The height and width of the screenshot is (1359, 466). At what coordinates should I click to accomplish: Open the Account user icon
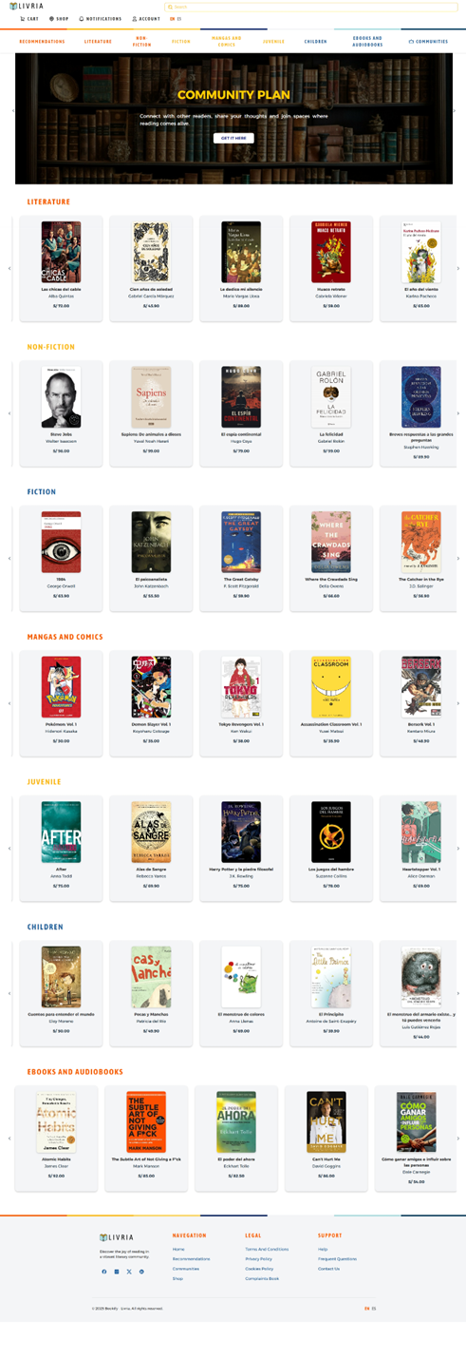[135, 19]
